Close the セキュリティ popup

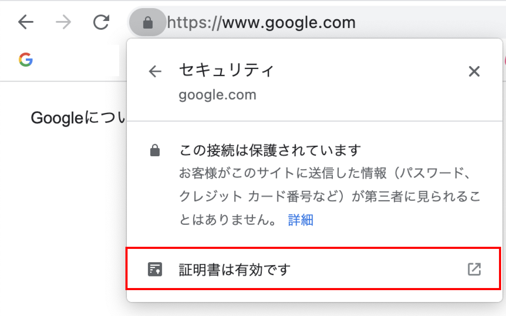[474, 71]
